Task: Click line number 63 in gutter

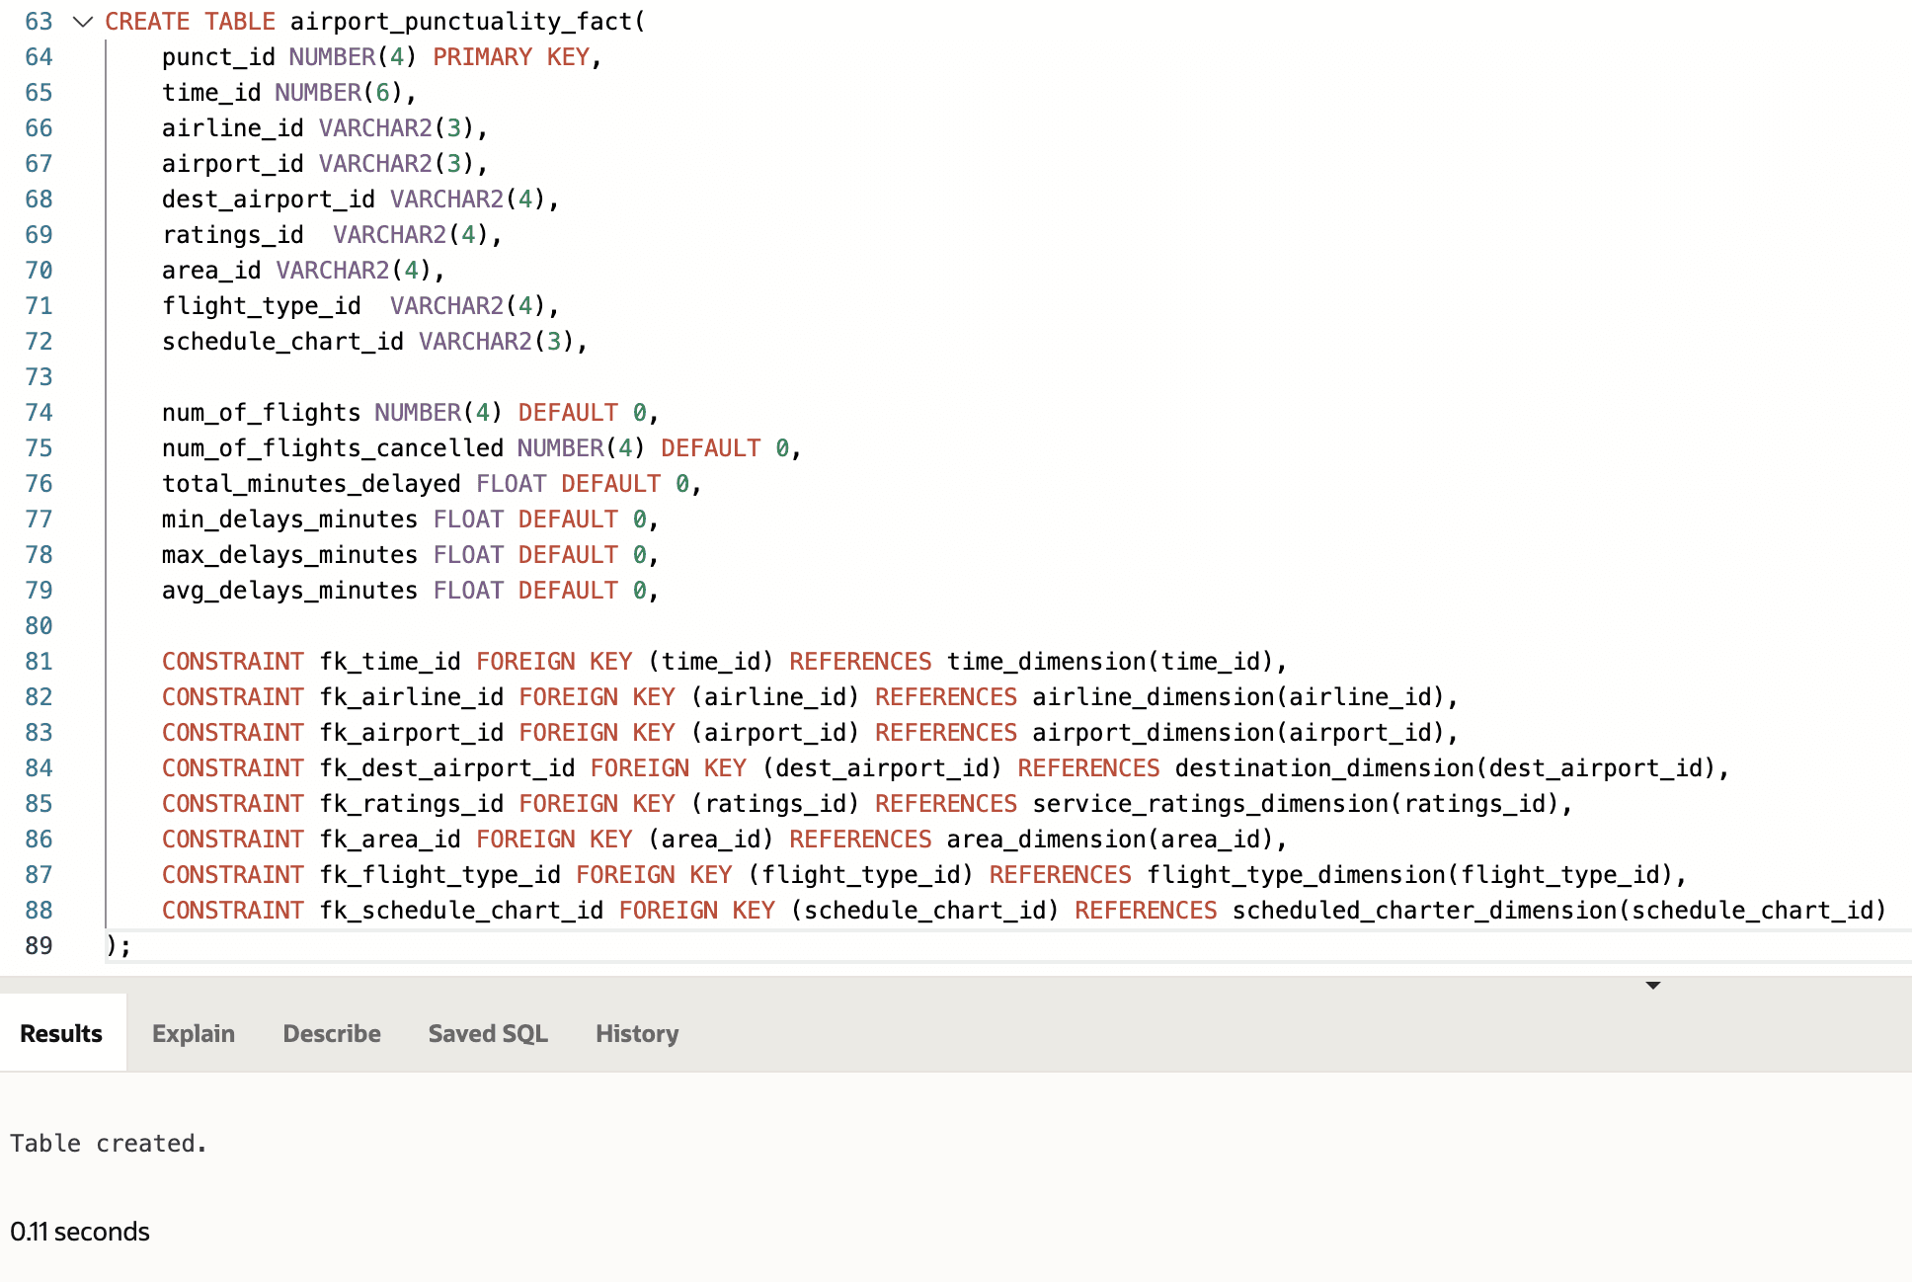Action: click(x=39, y=22)
